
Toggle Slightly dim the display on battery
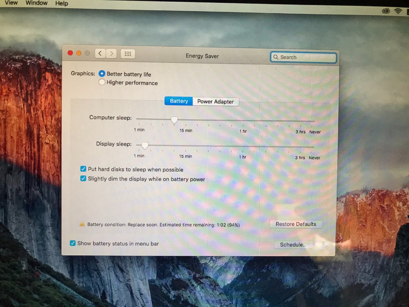[83, 178]
